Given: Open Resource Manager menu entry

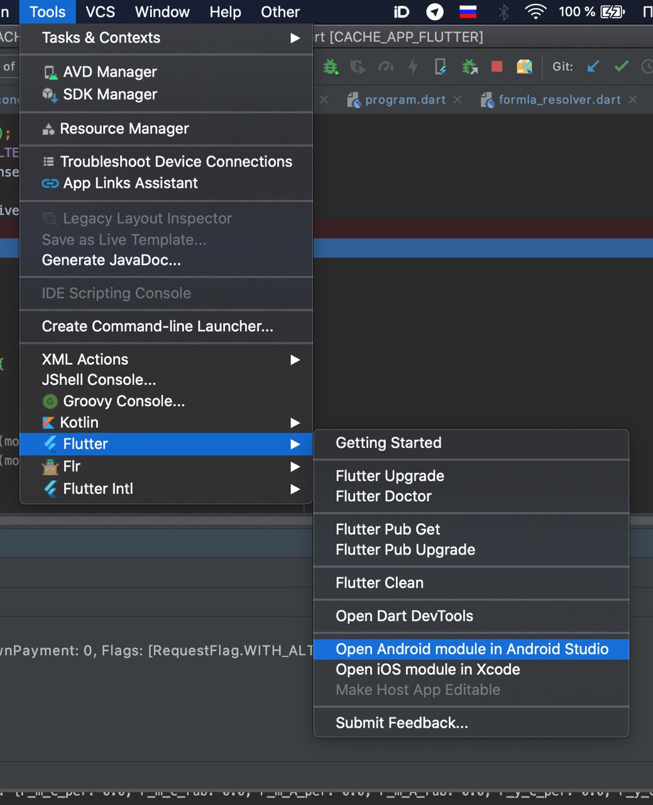Looking at the screenshot, I should coord(167,128).
